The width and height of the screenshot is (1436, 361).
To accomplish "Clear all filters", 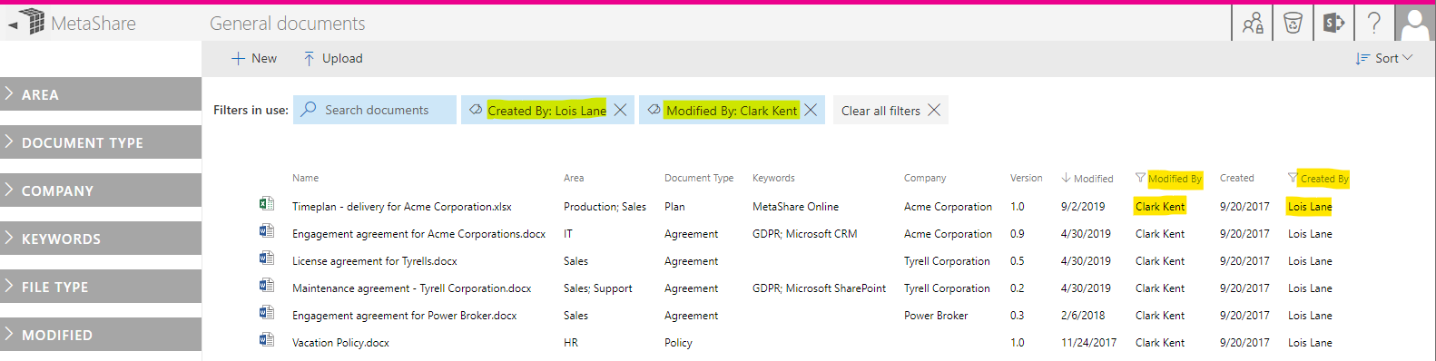I will (x=890, y=110).
